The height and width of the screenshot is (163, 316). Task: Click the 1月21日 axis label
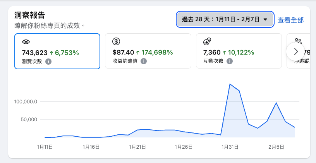point(137,147)
